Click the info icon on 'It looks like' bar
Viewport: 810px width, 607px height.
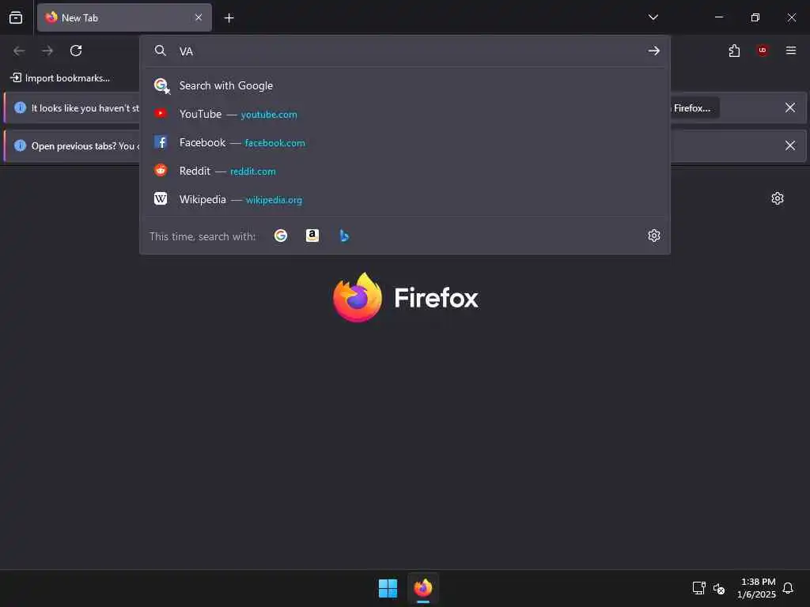click(20, 107)
